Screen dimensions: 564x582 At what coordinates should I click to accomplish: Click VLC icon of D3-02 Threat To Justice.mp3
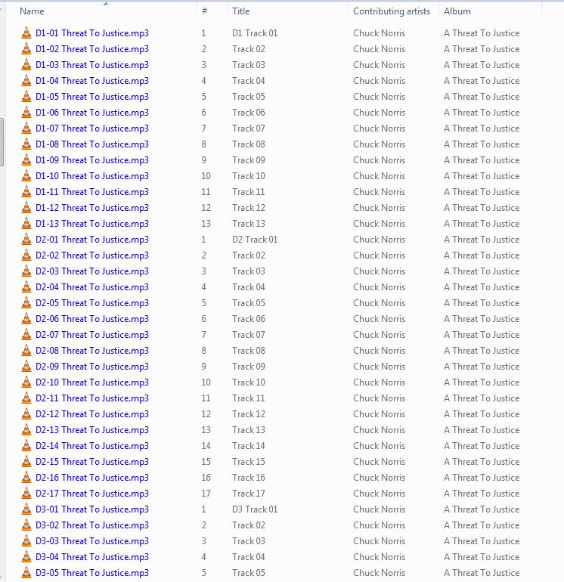pos(26,525)
